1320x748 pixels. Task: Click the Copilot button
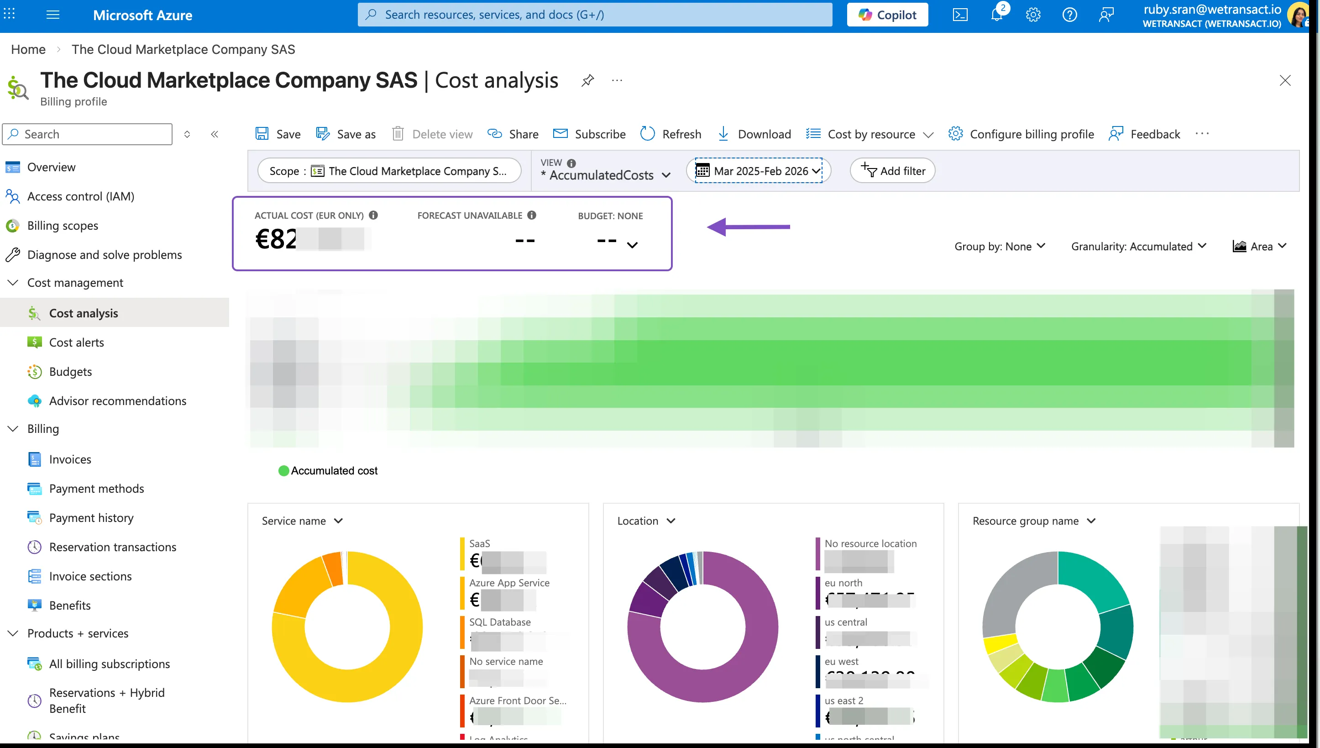click(887, 15)
